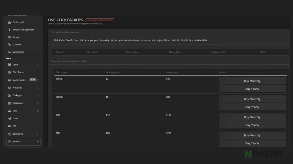Buy the 100GB plan monthly
The height and width of the screenshot is (164, 293).
pos(252,81)
